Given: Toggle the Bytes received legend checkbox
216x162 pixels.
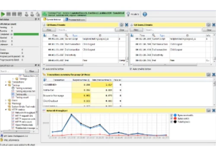Looking at the screenshot, I should point(172,115).
